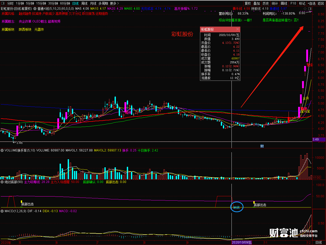Click the 2020年 year label on the time axis
Screen dimensions: 326x245
click(x=6, y=243)
